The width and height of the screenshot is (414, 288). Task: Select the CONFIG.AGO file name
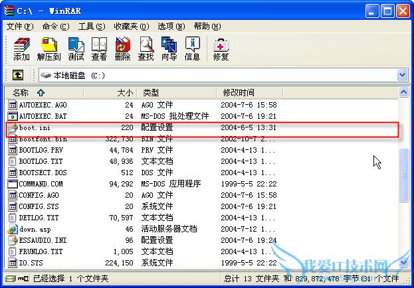coord(39,195)
